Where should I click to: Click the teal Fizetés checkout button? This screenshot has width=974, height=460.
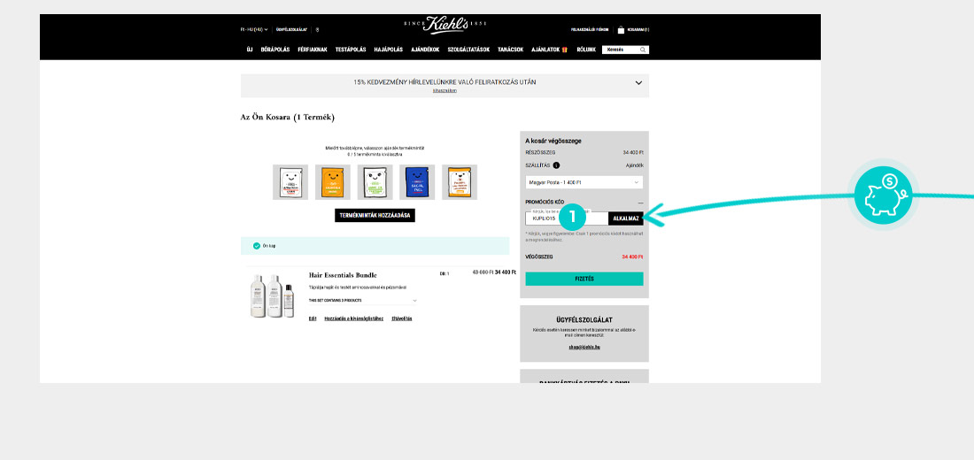pyautogui.click(x=584, y=280)
